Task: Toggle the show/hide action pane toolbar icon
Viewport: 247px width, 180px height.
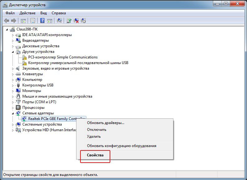Action: pos(50,21)
